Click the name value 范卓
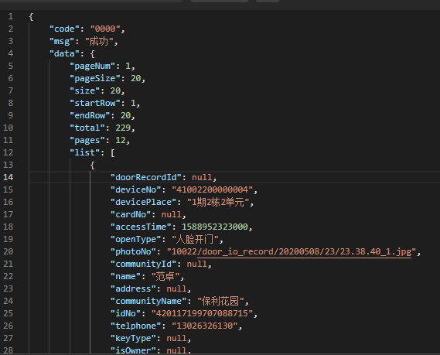The height and width of the screenshot is (355, 440). pyautogui.click(x=165, y=276)
